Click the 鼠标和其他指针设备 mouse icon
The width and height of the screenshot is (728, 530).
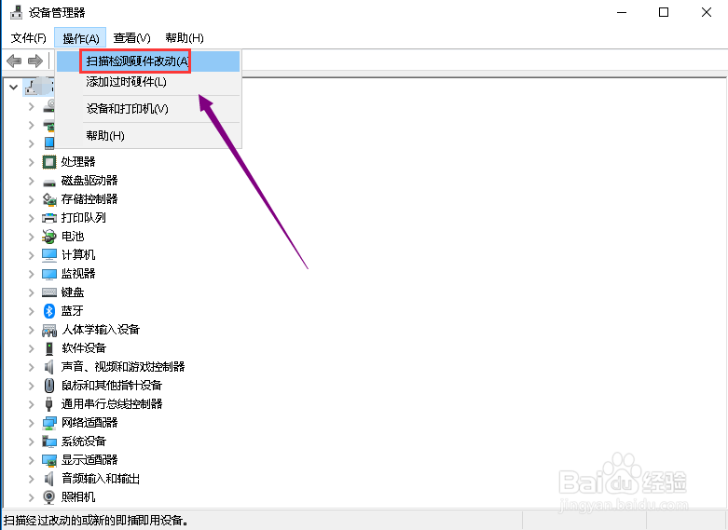pos(49,386)
